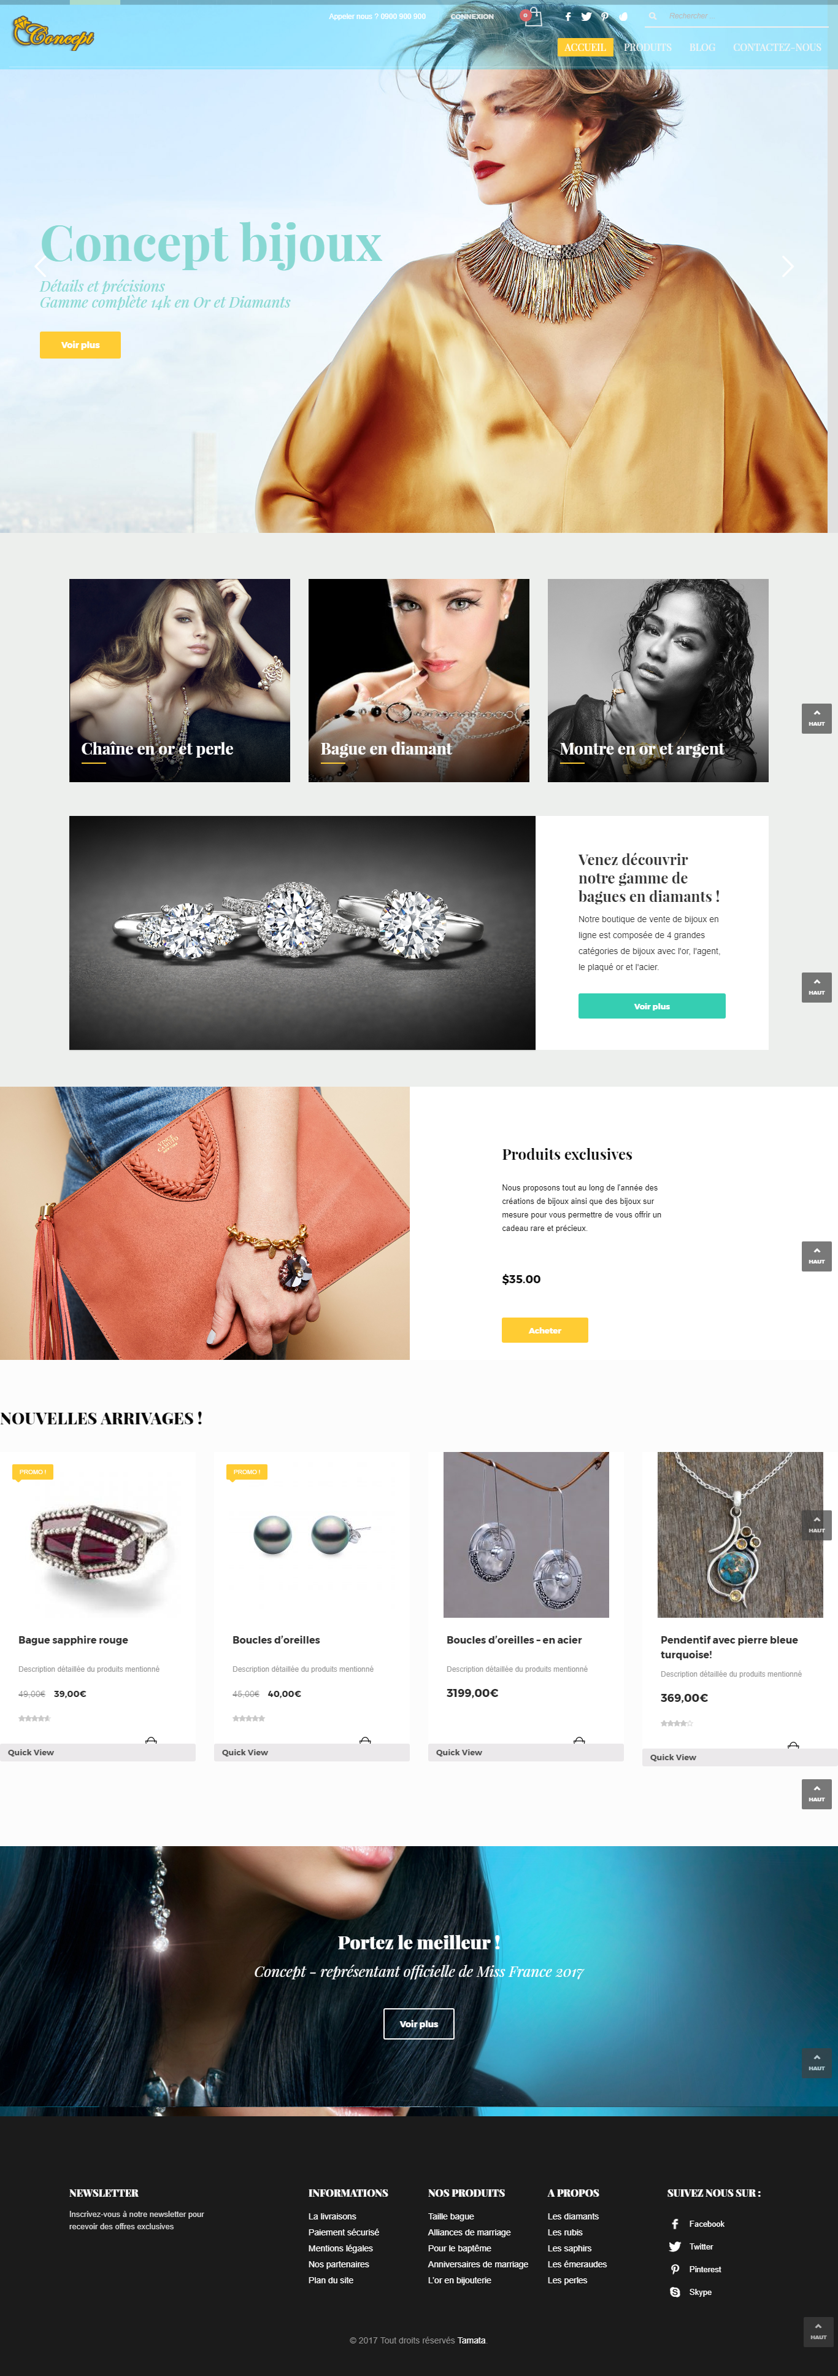Viewport: 838px width, 2376px height.
Task: Click the Concept logo
Action: (x=53, y=33)
